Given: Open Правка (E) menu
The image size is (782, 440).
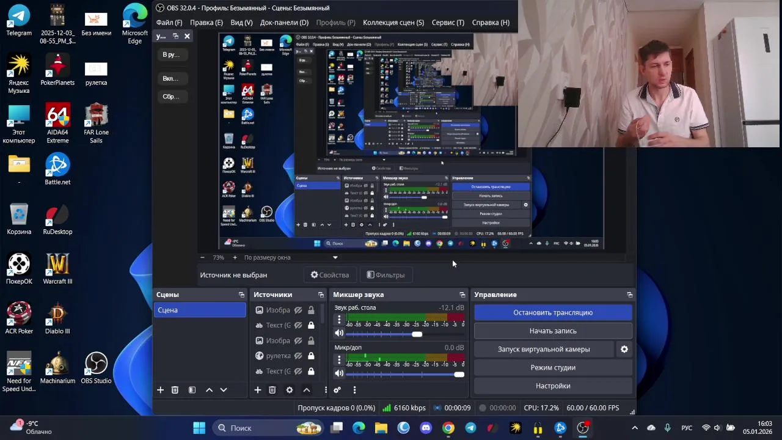Looking at the screenshot, I should point(206,23).
